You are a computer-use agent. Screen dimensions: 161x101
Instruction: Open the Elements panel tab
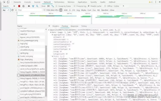point(17,2)
